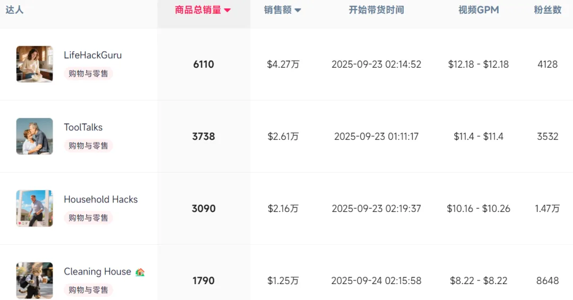Click the house emoji beside Cleaning House
This screenshot has width=573, height=300.
coord(140,272)
